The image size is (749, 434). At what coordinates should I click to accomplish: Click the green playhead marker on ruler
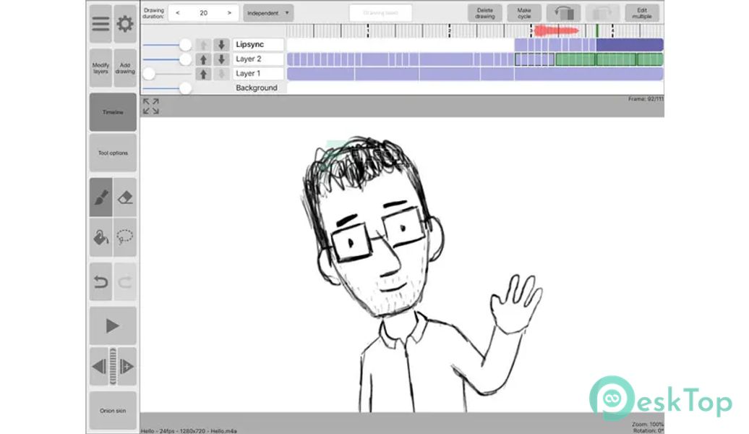[597, 31]
